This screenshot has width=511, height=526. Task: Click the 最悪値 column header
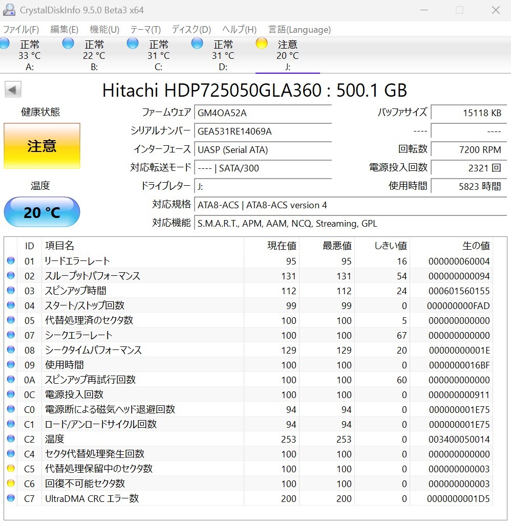(x=327, y=246)
